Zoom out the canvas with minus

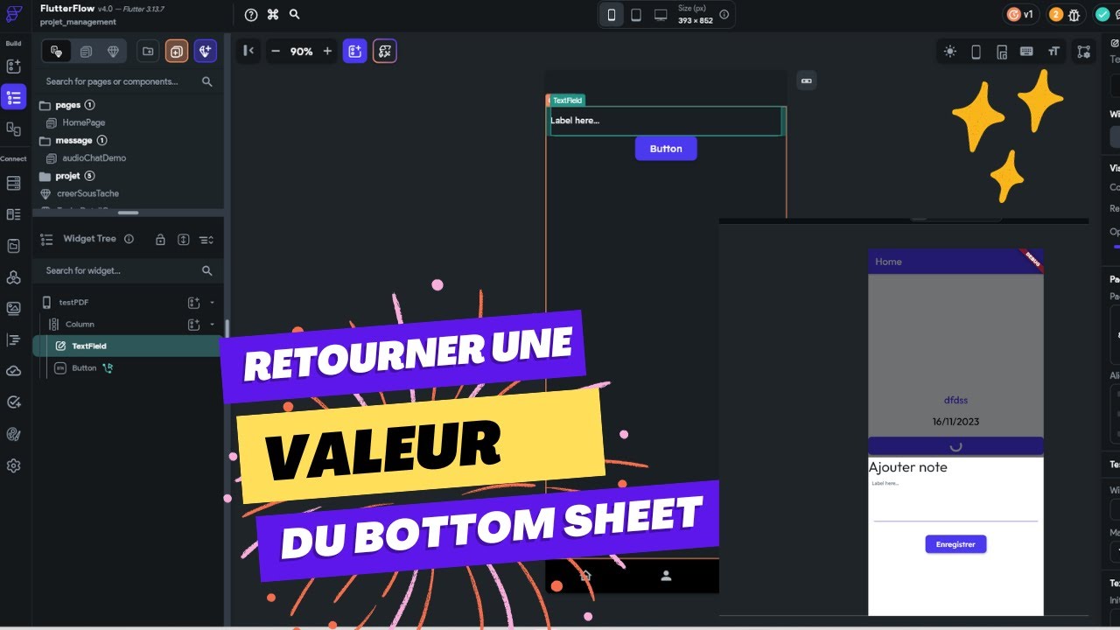[276, 52]
